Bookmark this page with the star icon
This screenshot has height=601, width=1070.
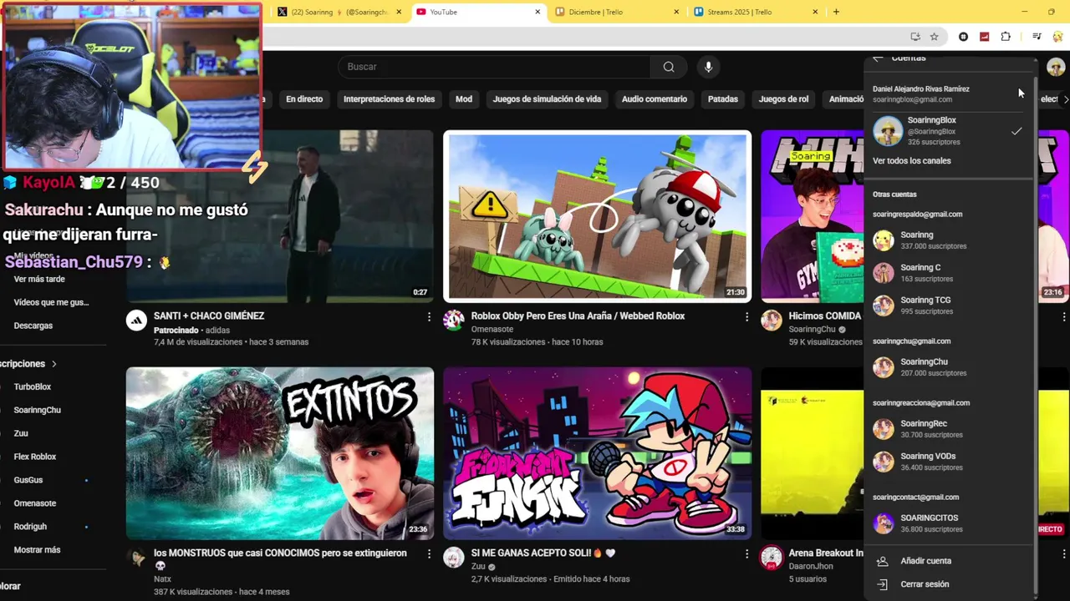[934, 37]
